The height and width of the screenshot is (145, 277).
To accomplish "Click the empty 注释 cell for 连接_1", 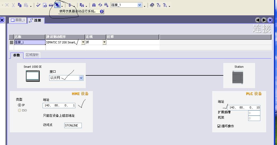I will point(133,42).
